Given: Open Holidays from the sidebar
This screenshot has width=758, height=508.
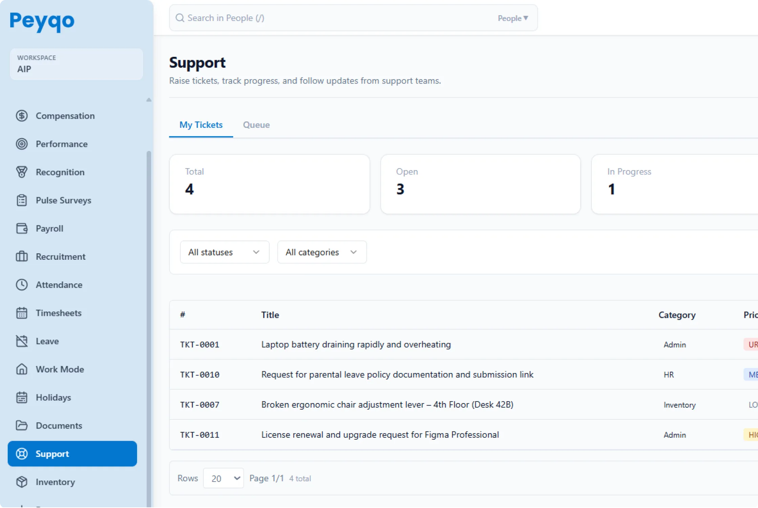Looking at the screenshot, I should point(72,397).
